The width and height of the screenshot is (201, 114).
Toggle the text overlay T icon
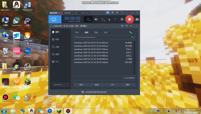(115, 19)
